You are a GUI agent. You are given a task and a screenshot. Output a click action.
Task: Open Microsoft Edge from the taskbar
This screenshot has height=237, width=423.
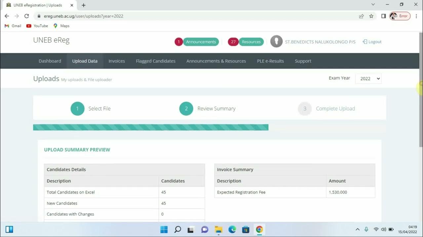232,229
